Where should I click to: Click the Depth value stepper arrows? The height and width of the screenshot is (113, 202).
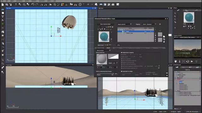(117, 63)
